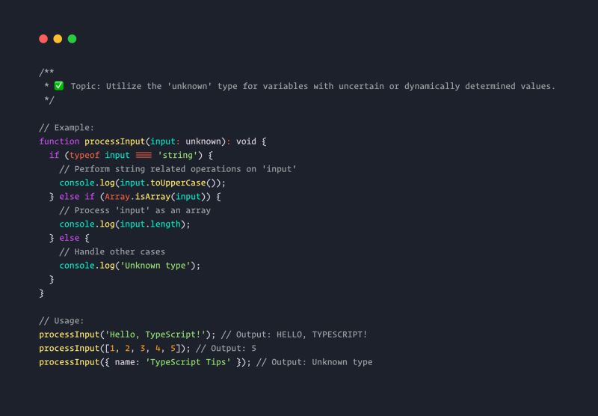The height and width of the screenshot is (416, 598).
Task: Click the 'Unknown type' string literal
Action: pos(155,266)
